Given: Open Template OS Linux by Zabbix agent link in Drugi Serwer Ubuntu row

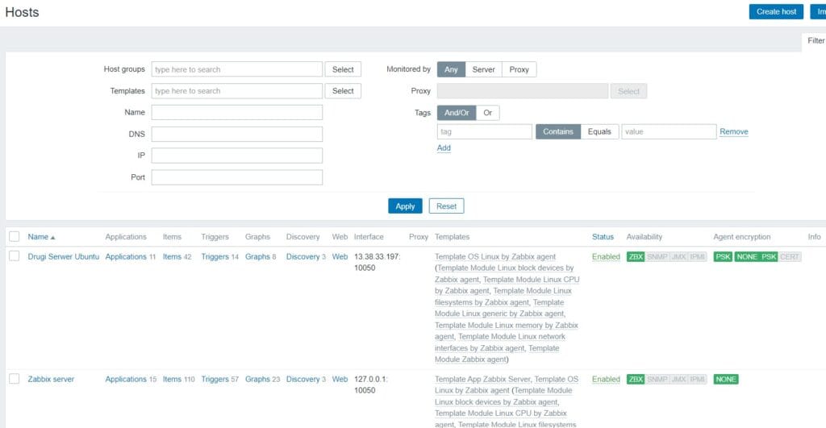Looking at the screenshot, I should [x=495, y=256].
